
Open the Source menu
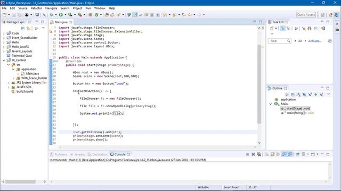pyautogui.click(x=23, y=8)
